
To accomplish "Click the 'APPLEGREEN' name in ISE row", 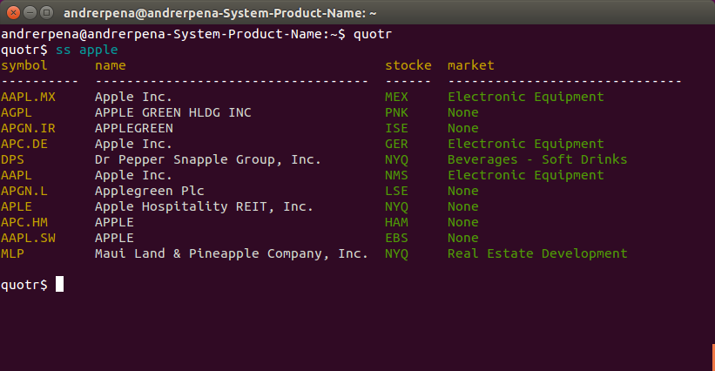I will pyautogui.click(x=133, y=128).
